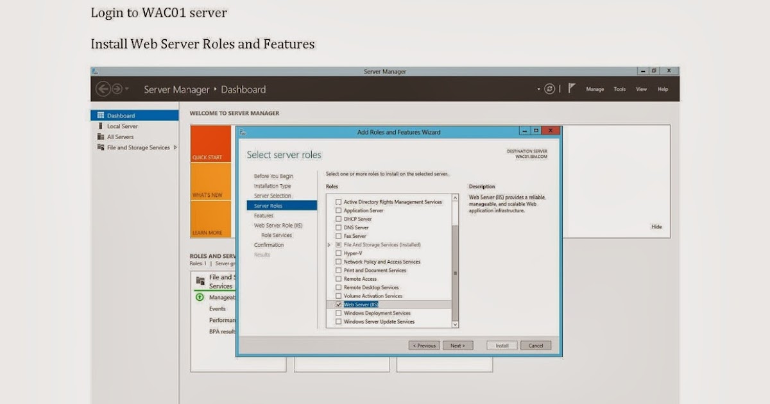770x404 pixels.
Task: Open the Server Manager properties dropdown arrow
Action: pyautogui.click(x=538, y=89)
